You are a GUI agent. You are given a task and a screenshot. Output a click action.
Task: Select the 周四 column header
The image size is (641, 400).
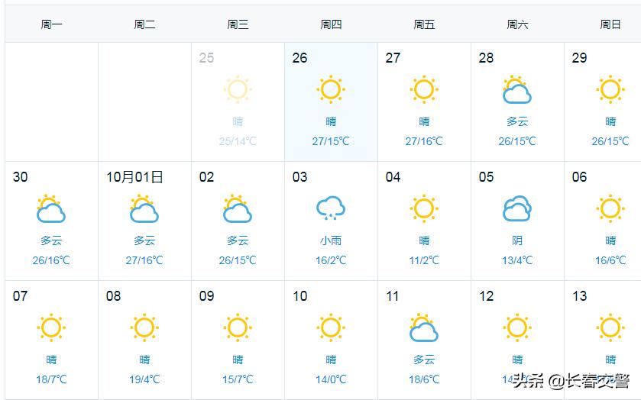pos(331,24)
